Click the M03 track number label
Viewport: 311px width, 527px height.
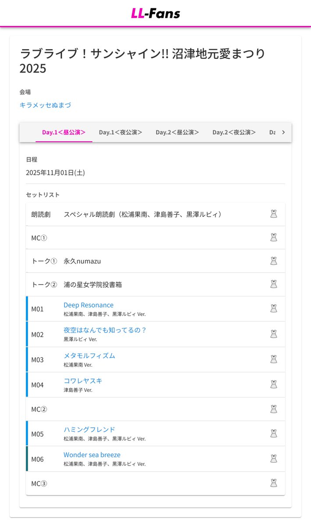pos(37,360)
